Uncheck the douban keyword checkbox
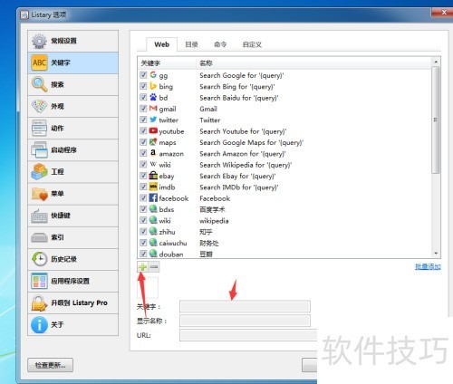This screenshot has height=384, width=453. click(143, 254)
